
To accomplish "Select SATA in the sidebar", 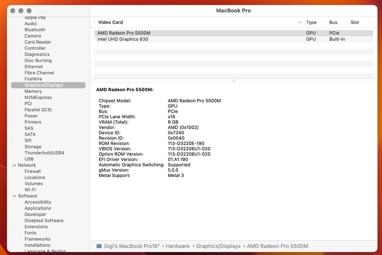I will (30, 134).
